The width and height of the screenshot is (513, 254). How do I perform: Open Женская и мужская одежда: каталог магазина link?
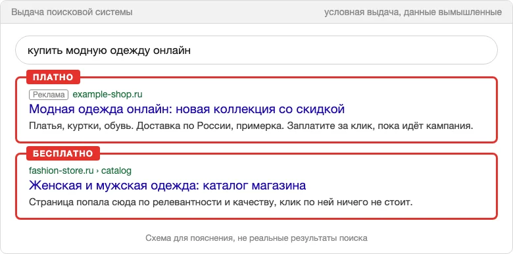click(x=168, y=186)
